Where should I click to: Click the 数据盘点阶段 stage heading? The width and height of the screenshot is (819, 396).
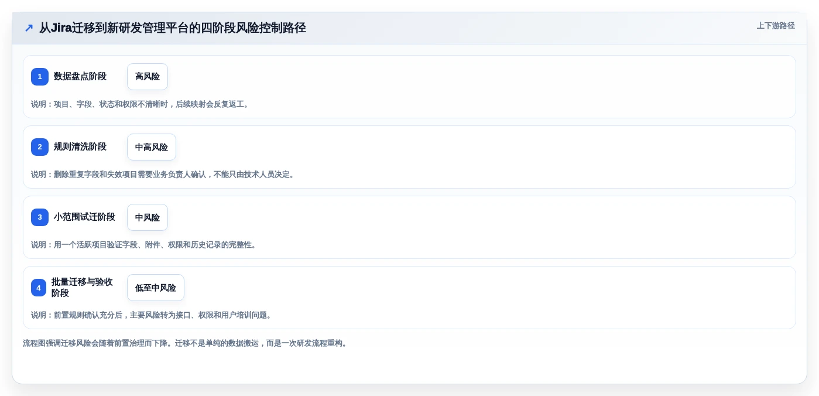(80, 77)
